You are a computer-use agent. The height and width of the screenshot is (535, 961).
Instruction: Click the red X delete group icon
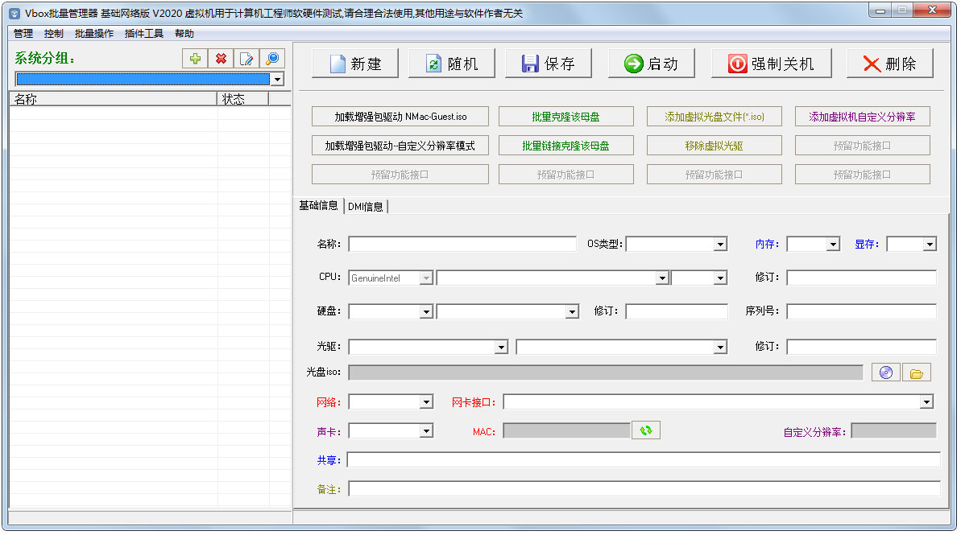[x=220, y=59]
